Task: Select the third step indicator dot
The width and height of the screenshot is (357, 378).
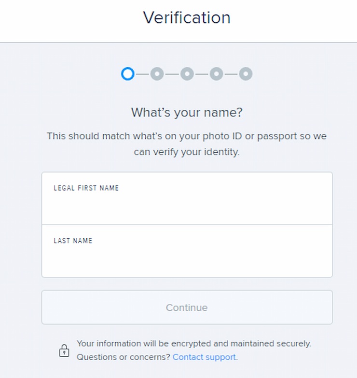Action: (x=187, y=74)
